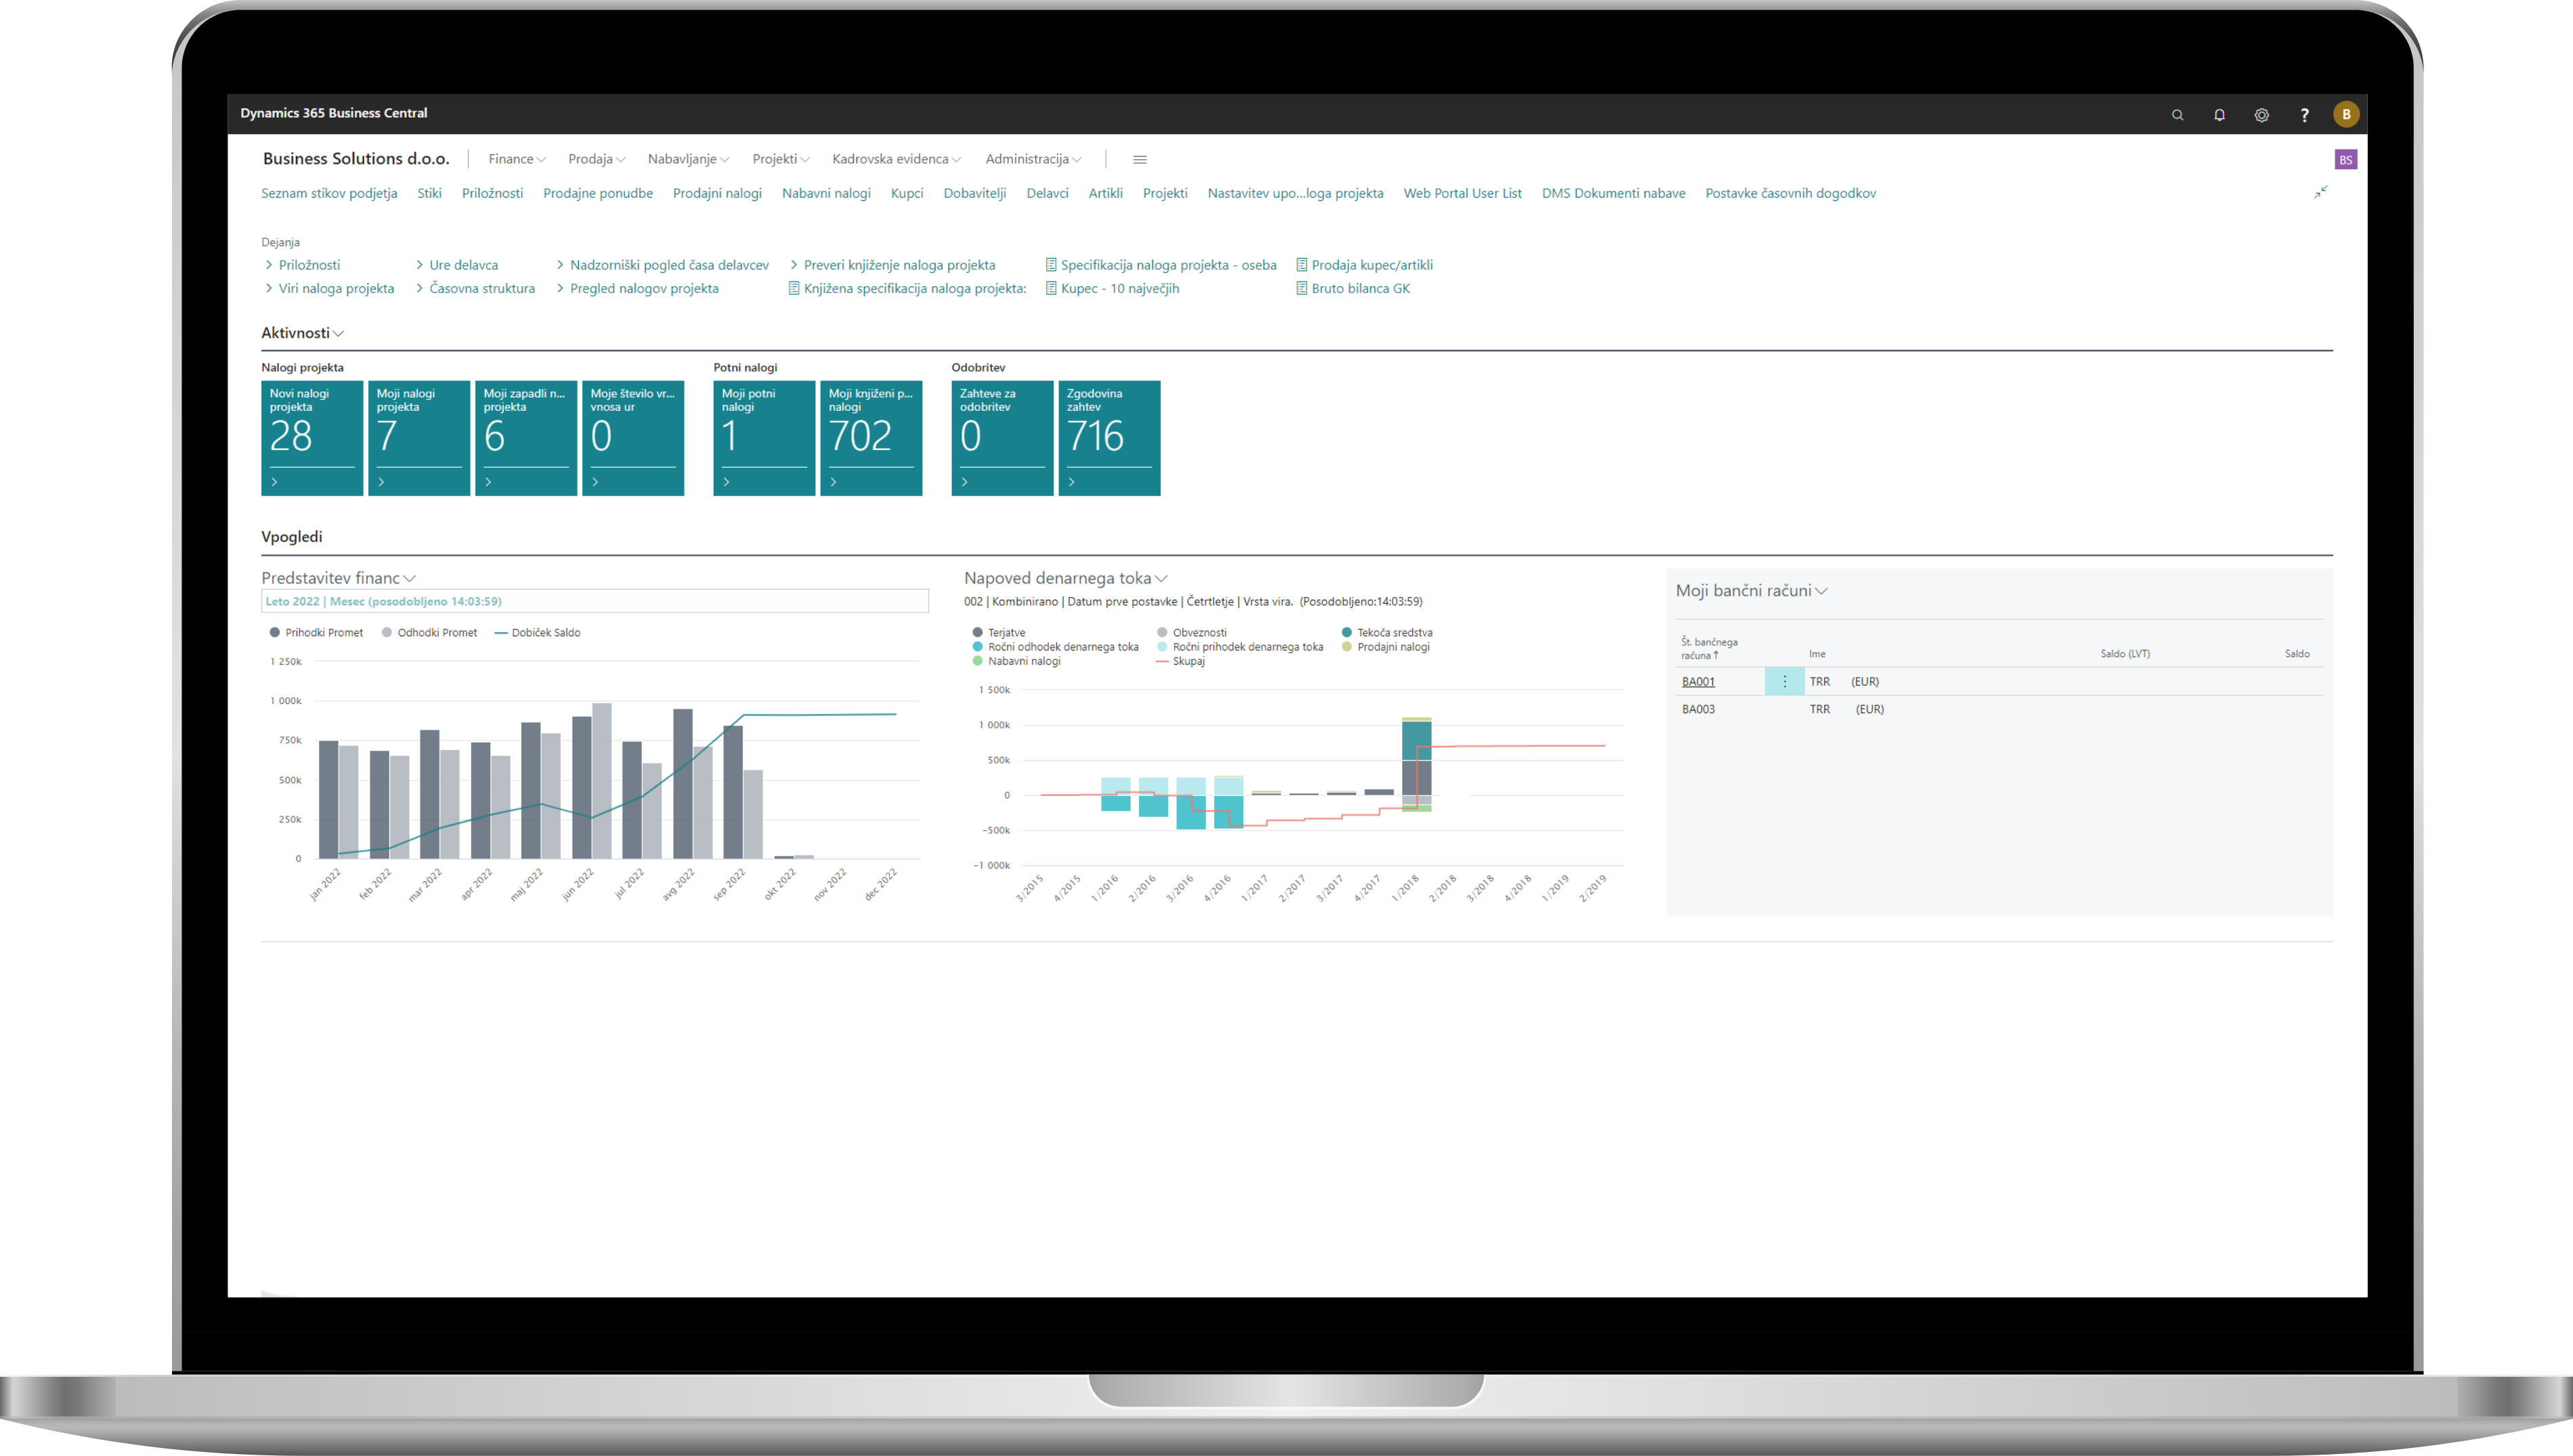Open Napoved denarnega toka options

1065,578
